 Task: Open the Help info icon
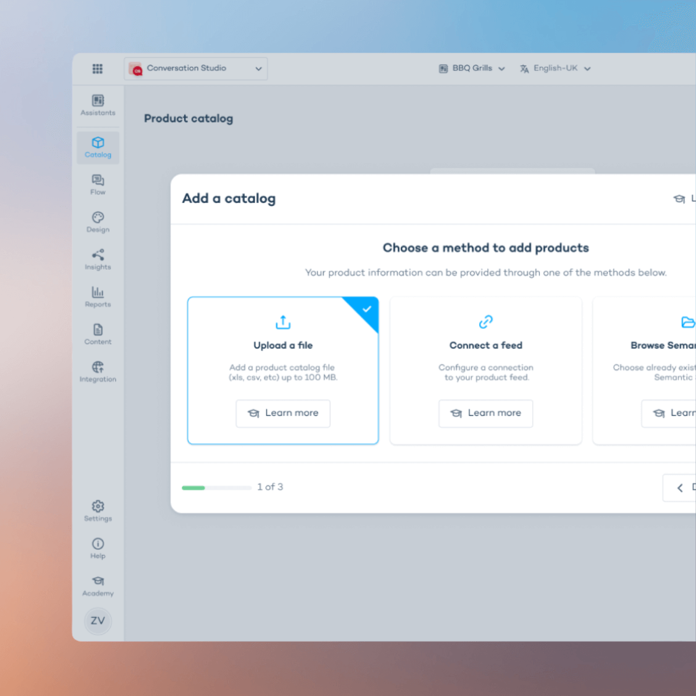point(98,548)
